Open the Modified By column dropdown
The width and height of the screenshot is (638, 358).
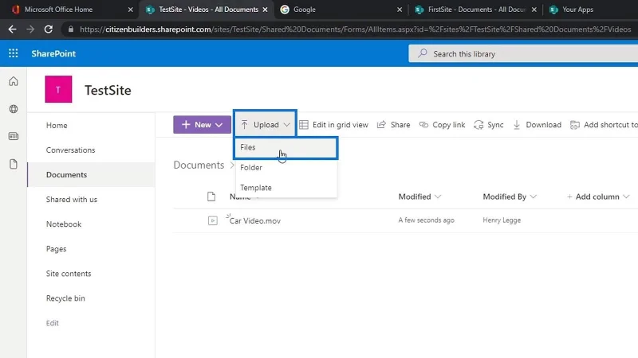(510, 197)
